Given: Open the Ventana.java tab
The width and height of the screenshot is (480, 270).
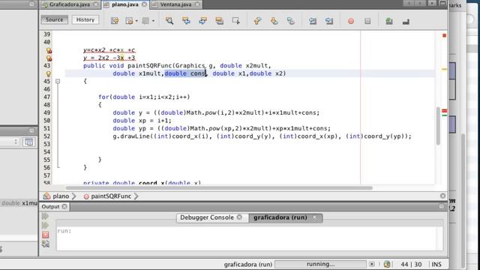Looking at the screenshot, I should (x=175, y=4).
